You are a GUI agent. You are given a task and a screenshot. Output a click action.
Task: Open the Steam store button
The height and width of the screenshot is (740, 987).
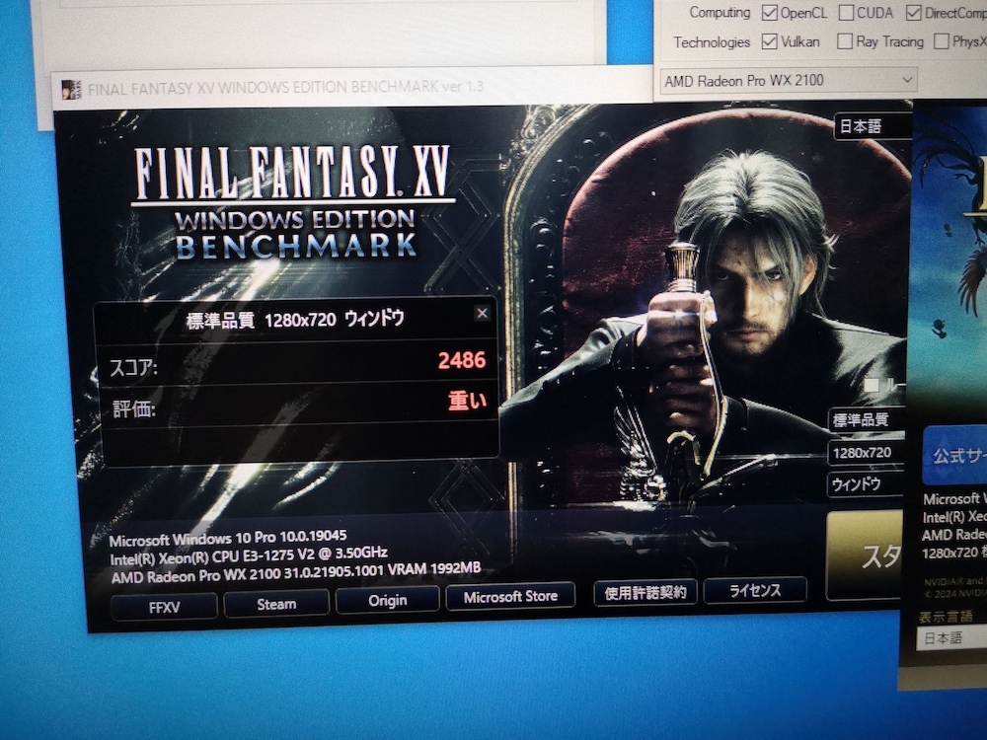click(276, 604)
